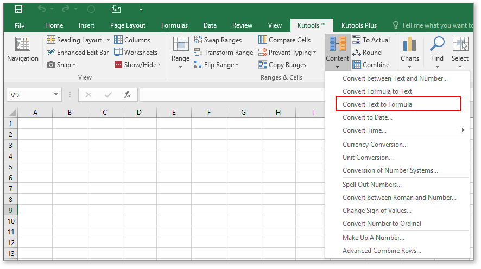Click the Enter checkmark in formula bar
Image resolution: width=481 pixels, height=269 pixels.
(108, 95)
